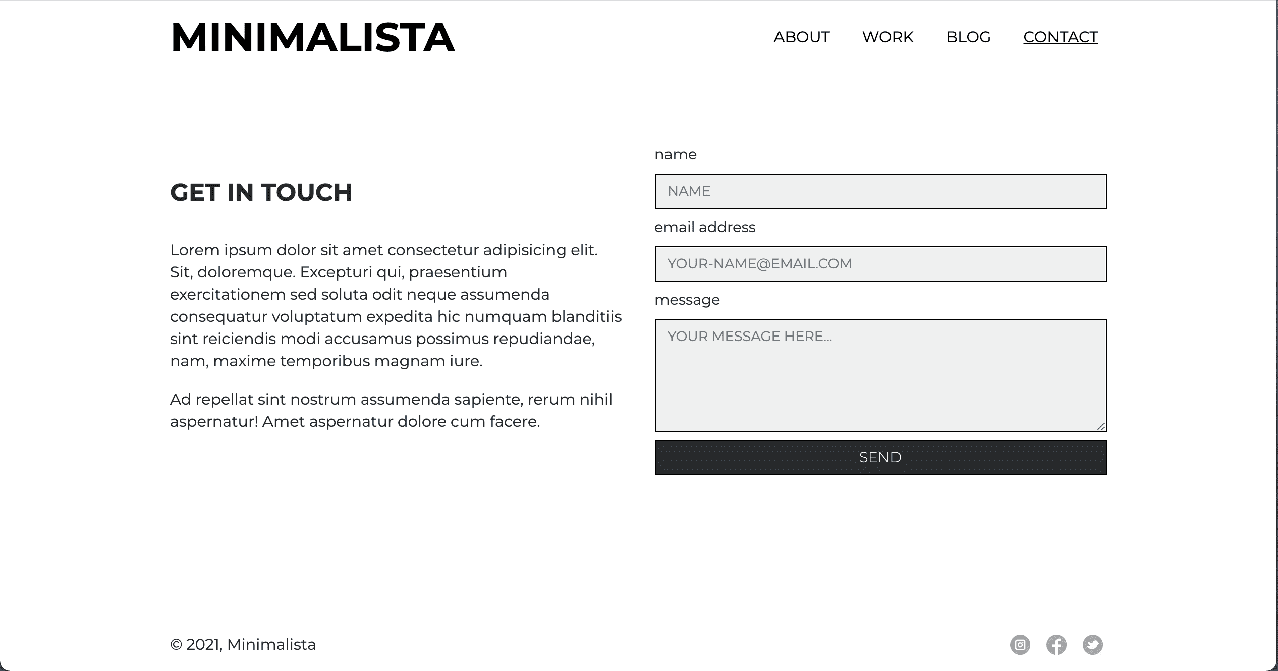Go to the ABOUT page
The width and height of the screenshot is (1278, 671).
[x=801, y=37]
